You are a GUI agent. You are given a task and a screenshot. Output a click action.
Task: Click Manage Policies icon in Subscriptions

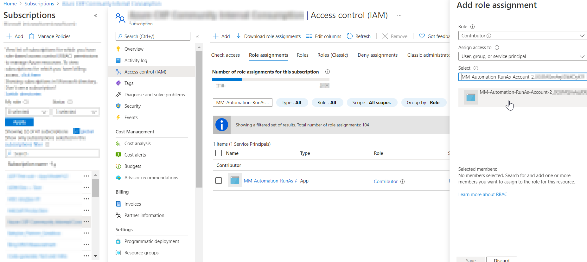[x=32, y=36]
